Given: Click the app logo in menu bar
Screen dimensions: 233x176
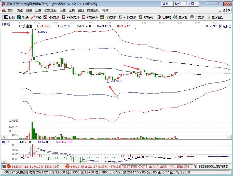Looking at the screenshot, I should click(x=4, y=10).
